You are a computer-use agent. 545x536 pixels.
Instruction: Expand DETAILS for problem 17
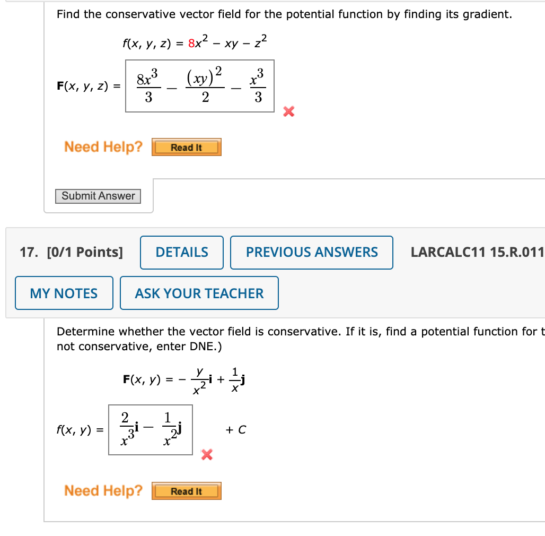point(181,253)
